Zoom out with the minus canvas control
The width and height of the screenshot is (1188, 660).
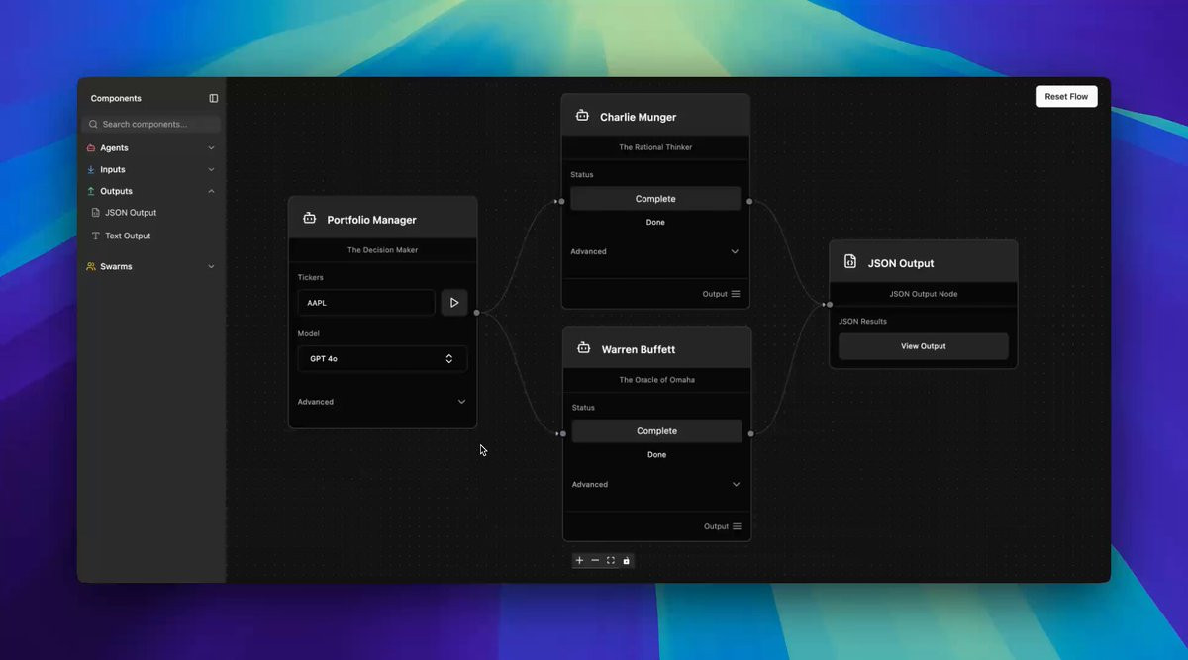pos(595,560)
